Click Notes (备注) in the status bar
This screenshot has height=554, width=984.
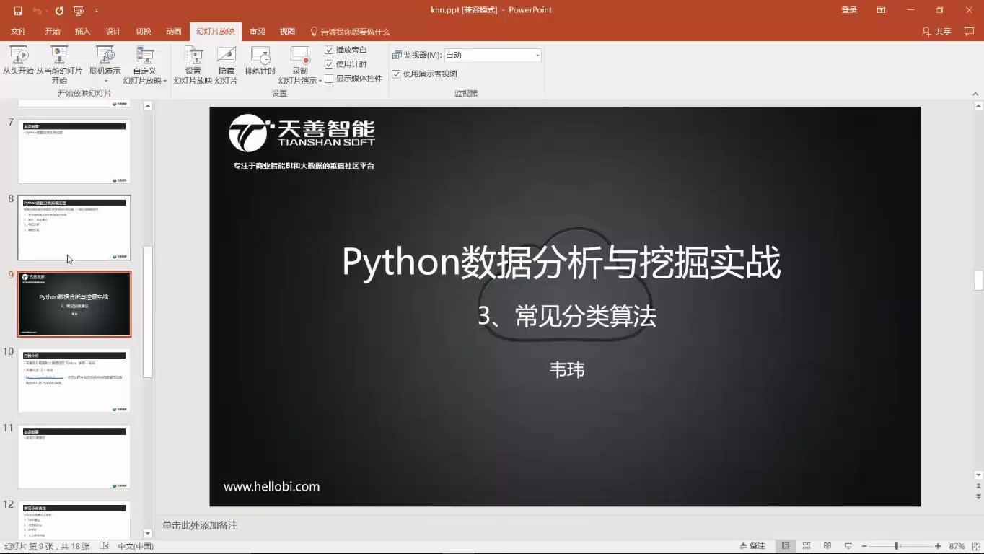(x=752, y=545)
